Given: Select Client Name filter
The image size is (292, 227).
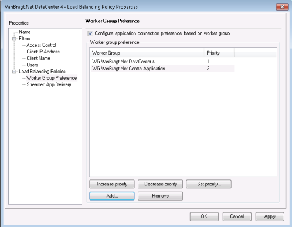Looking at the screenshot, I should click(x=38, y=58).
